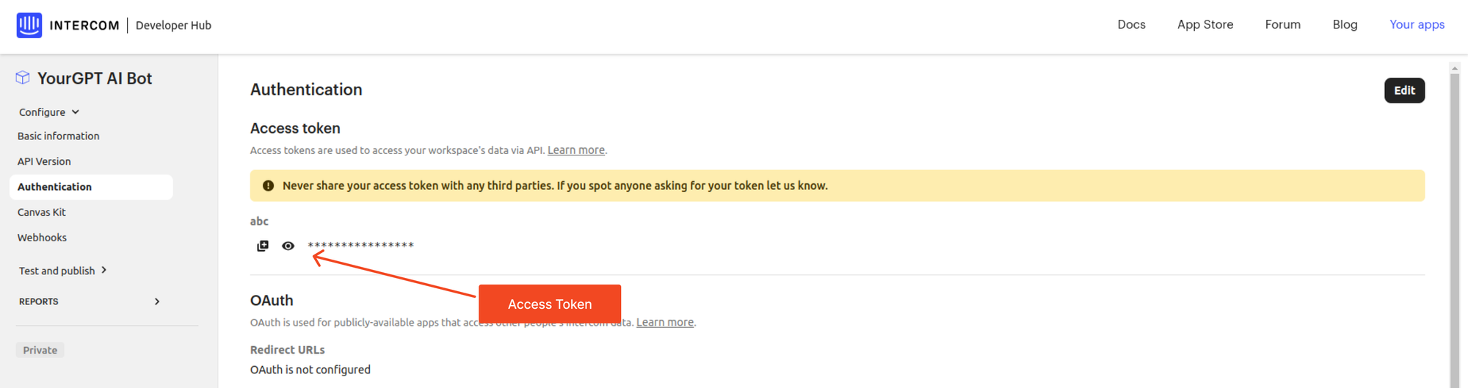1468x388 pixels.
Task: Click the YourGPT AI Bot cube icon
Action: tap(23, 78)
